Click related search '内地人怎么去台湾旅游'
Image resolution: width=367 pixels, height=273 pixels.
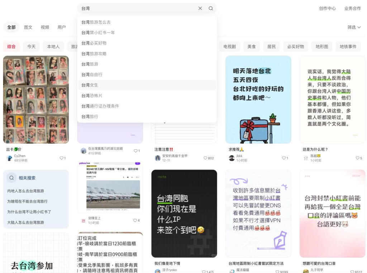[x=26, y=191]
